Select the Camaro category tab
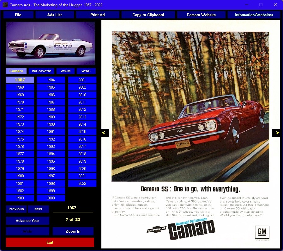This screenshot has width=283, height=251. pos(16,71)
